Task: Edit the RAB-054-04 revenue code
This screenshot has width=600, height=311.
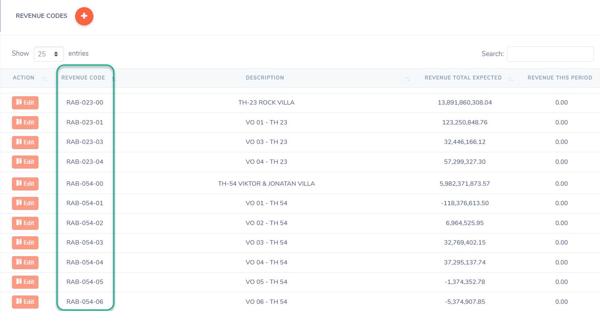Action: point(25,262)
